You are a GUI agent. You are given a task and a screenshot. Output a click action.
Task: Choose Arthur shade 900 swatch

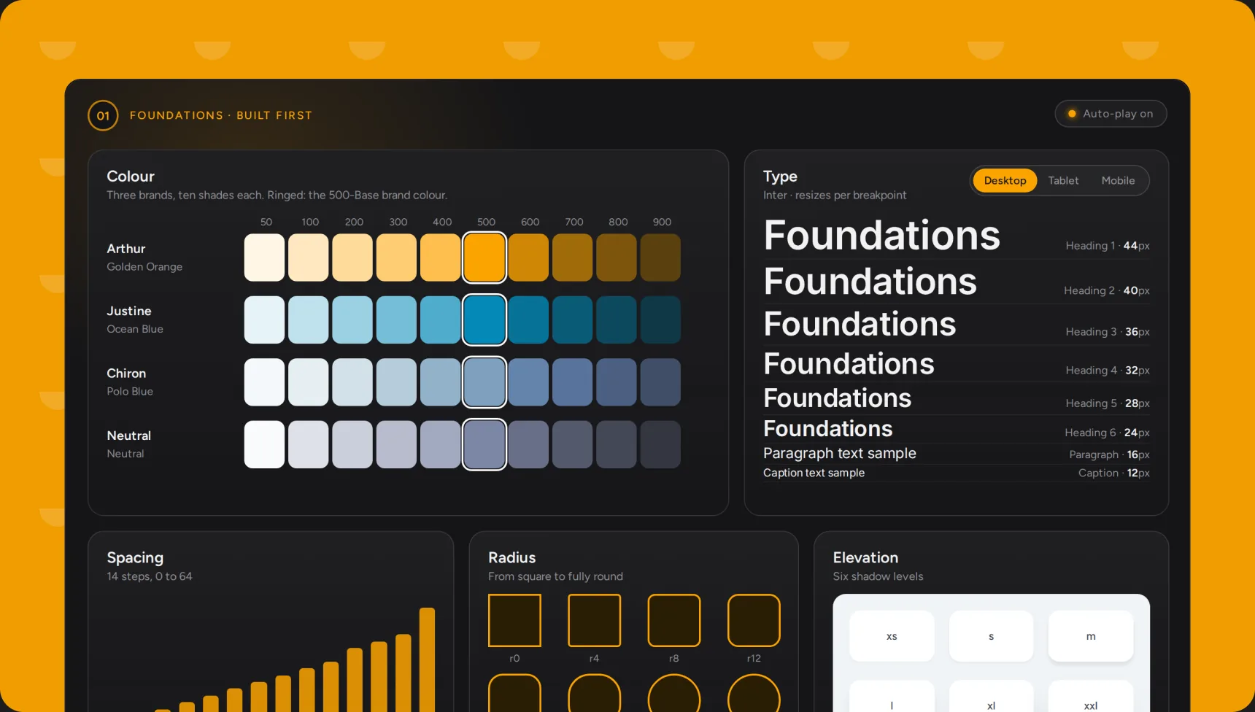[660, 258]
